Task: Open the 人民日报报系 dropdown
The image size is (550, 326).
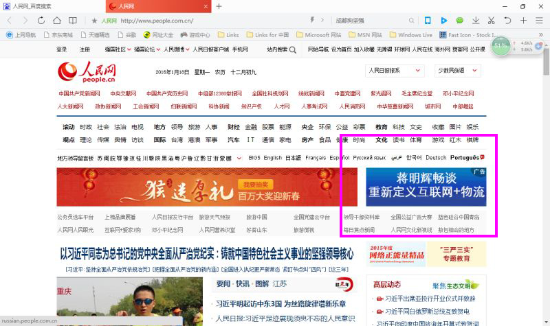Action: pyautogui.click(x=395, y=71)
